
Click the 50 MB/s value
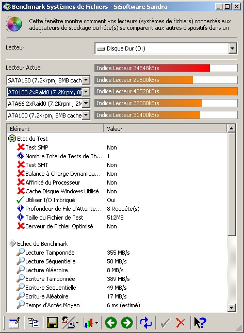click(117, 261)
